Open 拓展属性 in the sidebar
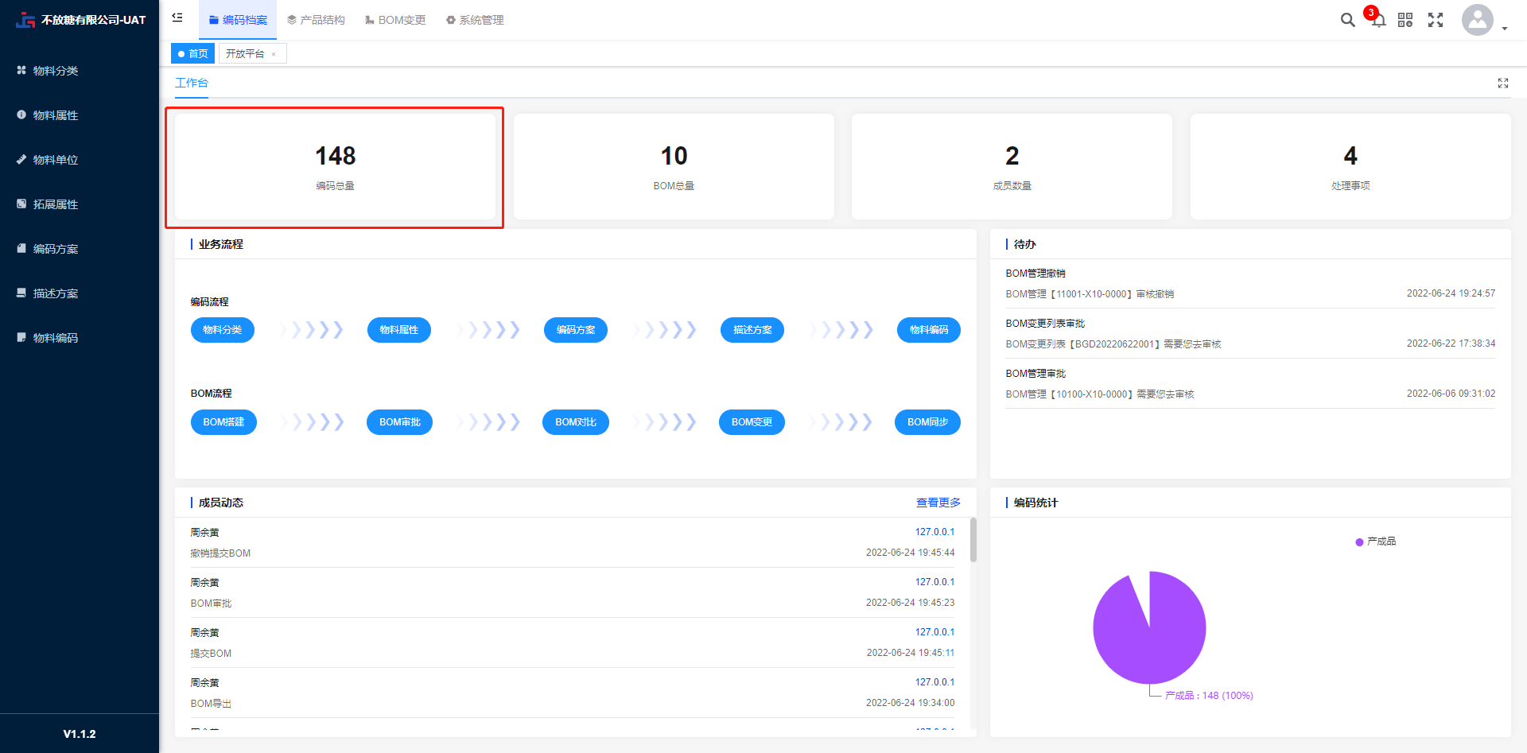Viewport: 1527px width, 753px height. coord(80,204)
